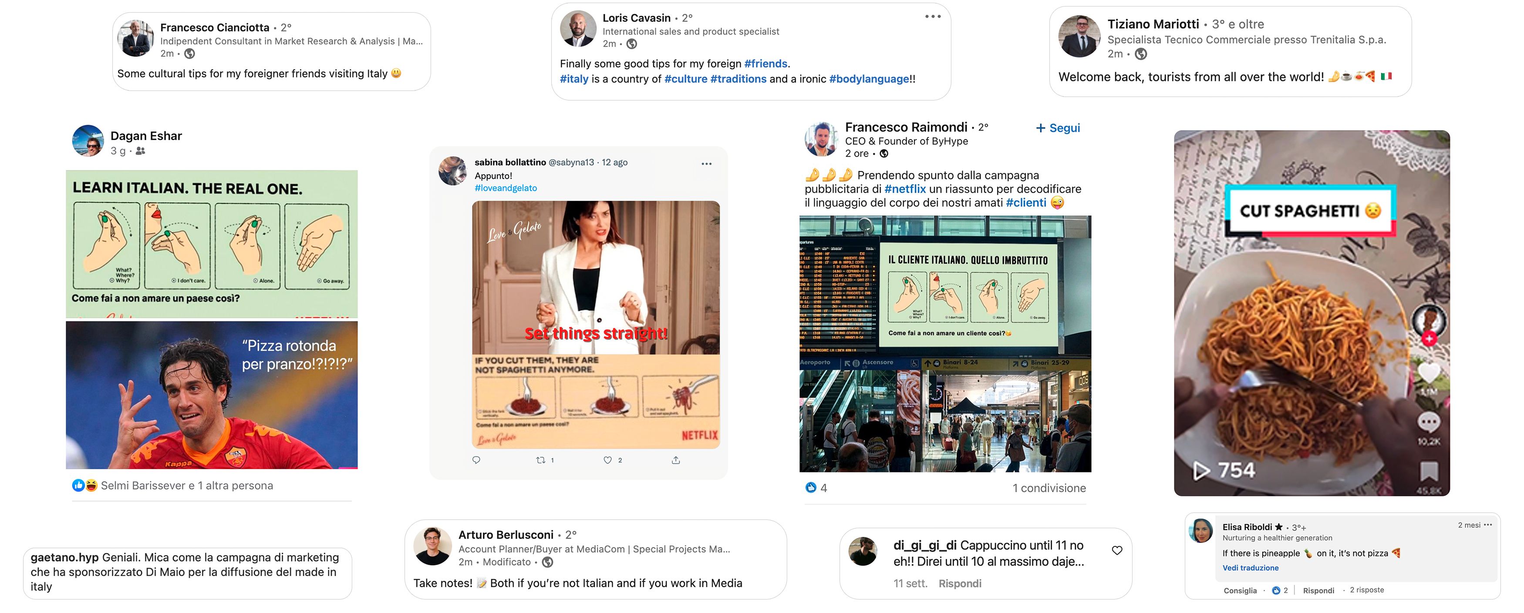Click the share icon under the tweet

[676, 460]
